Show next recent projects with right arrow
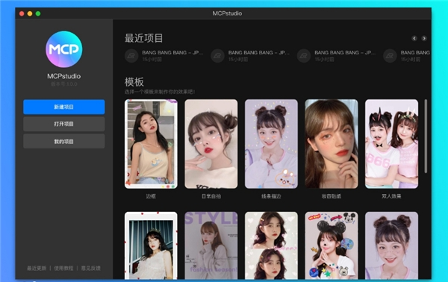 click(424, 38)
